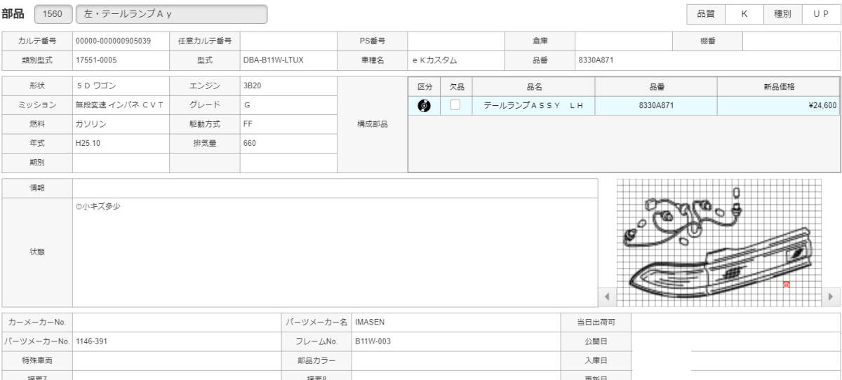Click the カーメーカーNo. value field
The image size is (842, 380).
(175, 322)
